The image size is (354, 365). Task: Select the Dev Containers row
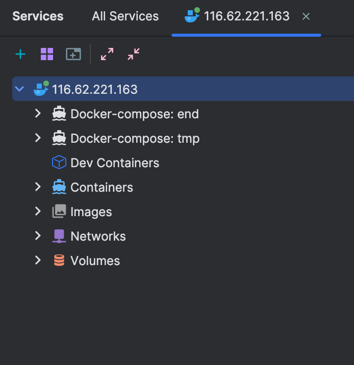pos(183,163)
